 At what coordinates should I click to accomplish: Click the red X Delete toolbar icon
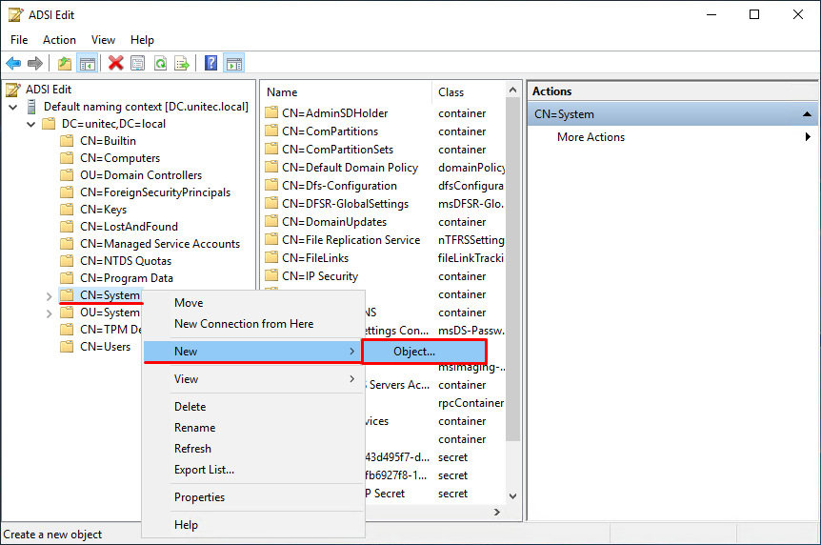(115, 64)
